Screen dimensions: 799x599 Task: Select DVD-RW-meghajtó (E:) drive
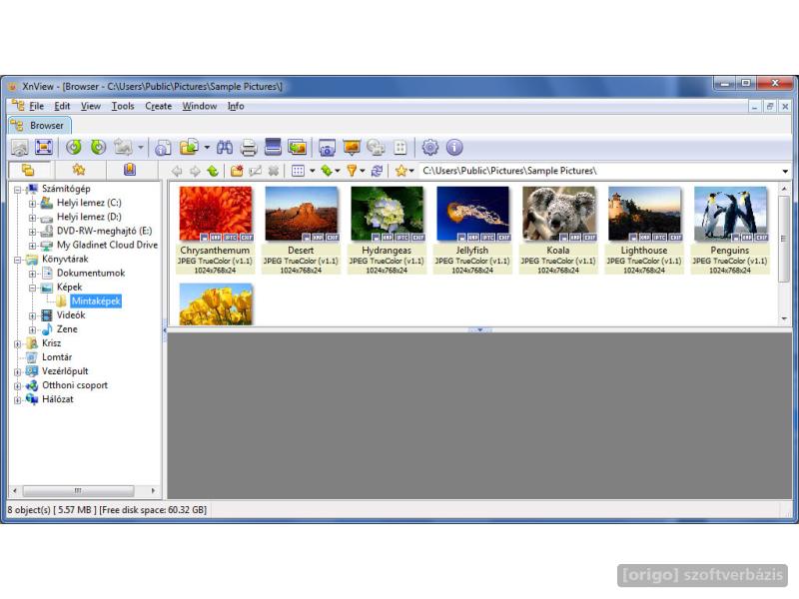(104, 231)
